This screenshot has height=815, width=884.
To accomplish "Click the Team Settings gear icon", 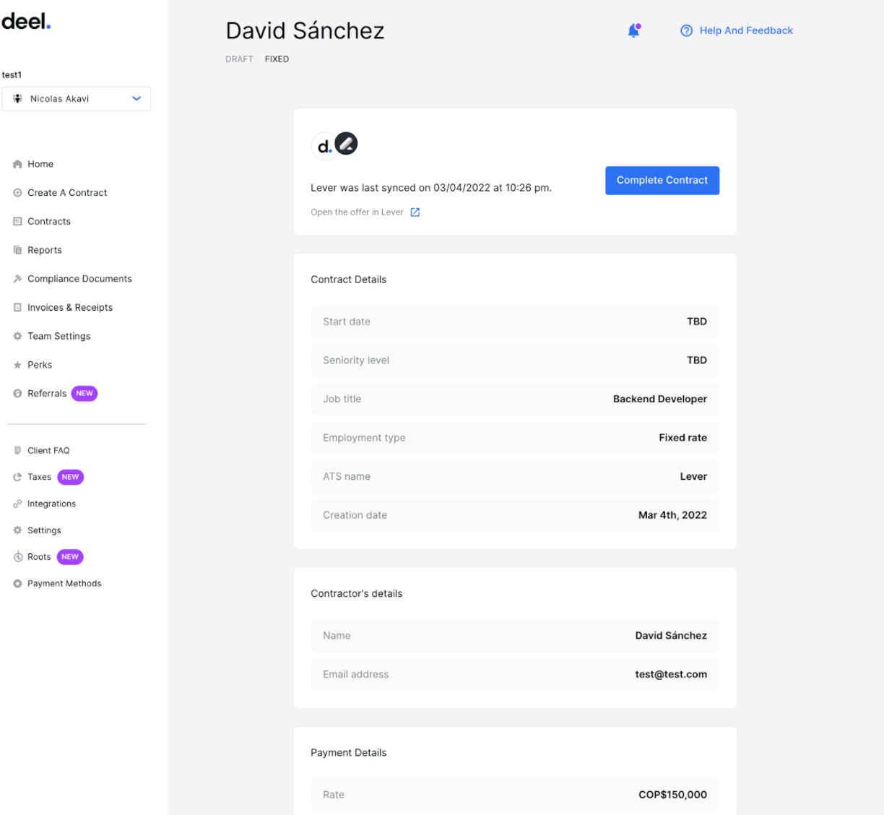I will [17, 336].
